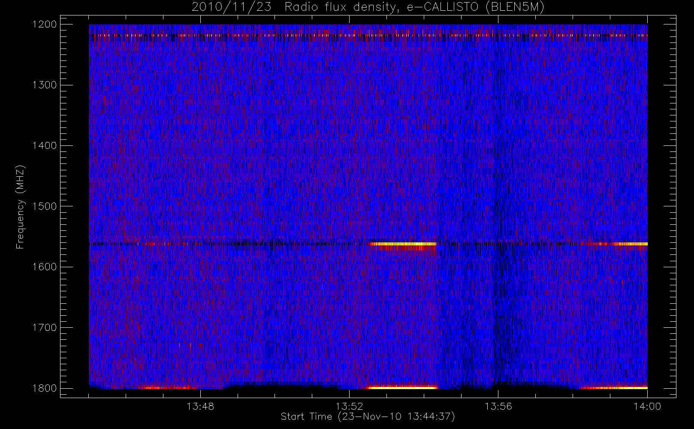The image size is (694, 429).
Task: Click the bright yellow band at 1800 MHz near 13:53
Action: point(402,387)
